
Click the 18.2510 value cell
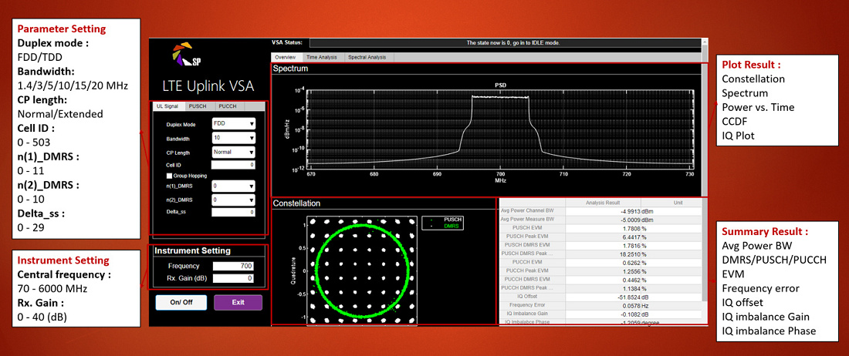[603, 254]
